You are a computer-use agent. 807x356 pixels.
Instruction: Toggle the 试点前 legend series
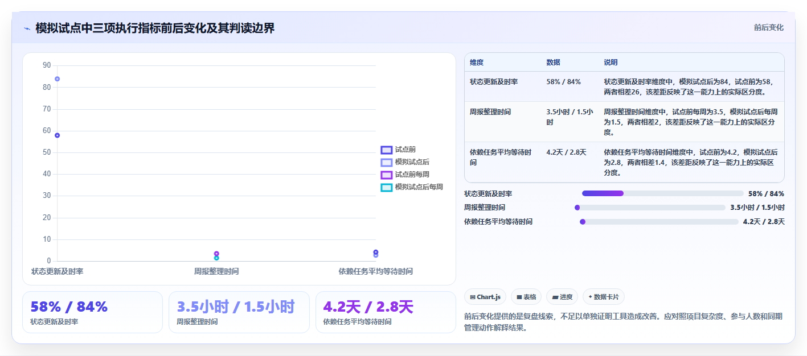pos(399,150)
